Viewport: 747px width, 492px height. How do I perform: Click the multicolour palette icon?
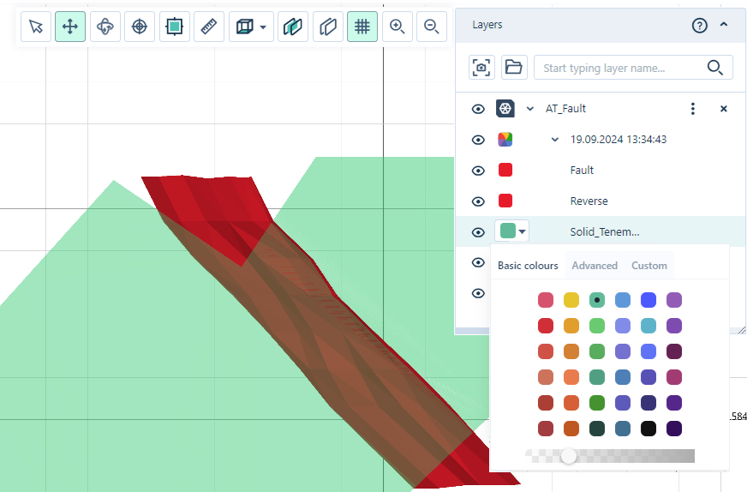tap(505, 139)
